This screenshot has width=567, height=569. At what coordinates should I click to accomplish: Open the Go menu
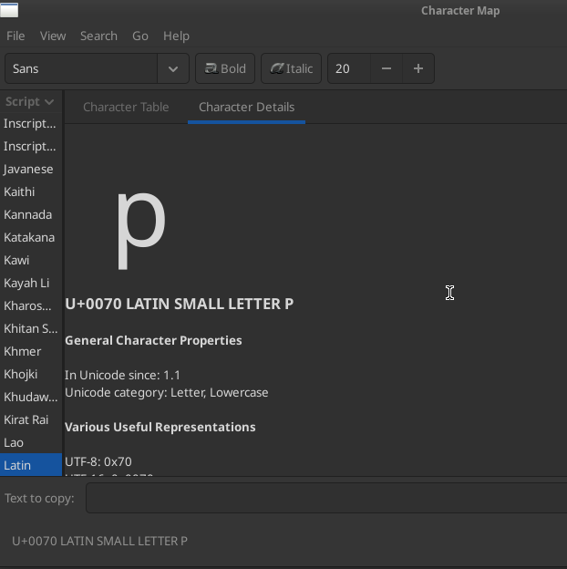click(x=140, y=36)
